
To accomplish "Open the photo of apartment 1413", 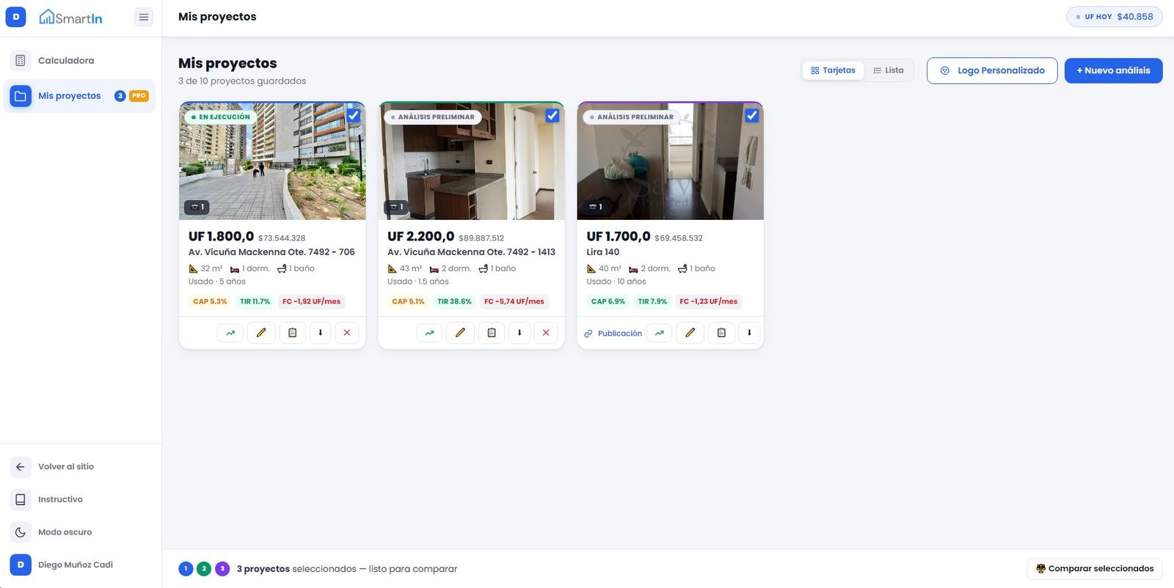I will pos(471,161).
